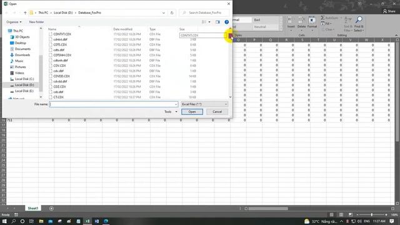Click the Open button
400x225 pixels.
[192, 112]
